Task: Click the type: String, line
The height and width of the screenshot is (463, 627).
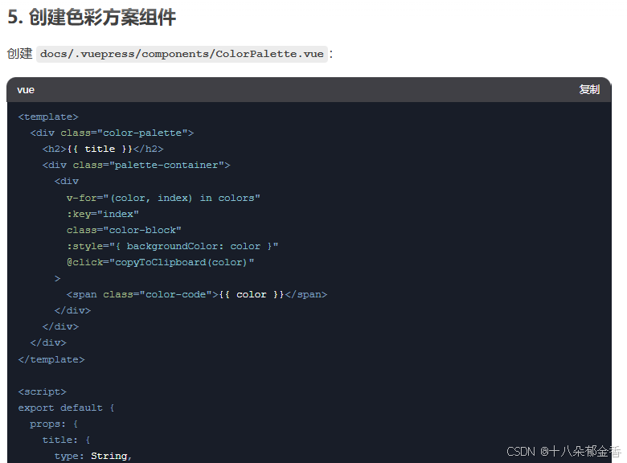Action: tap(93, 456)
